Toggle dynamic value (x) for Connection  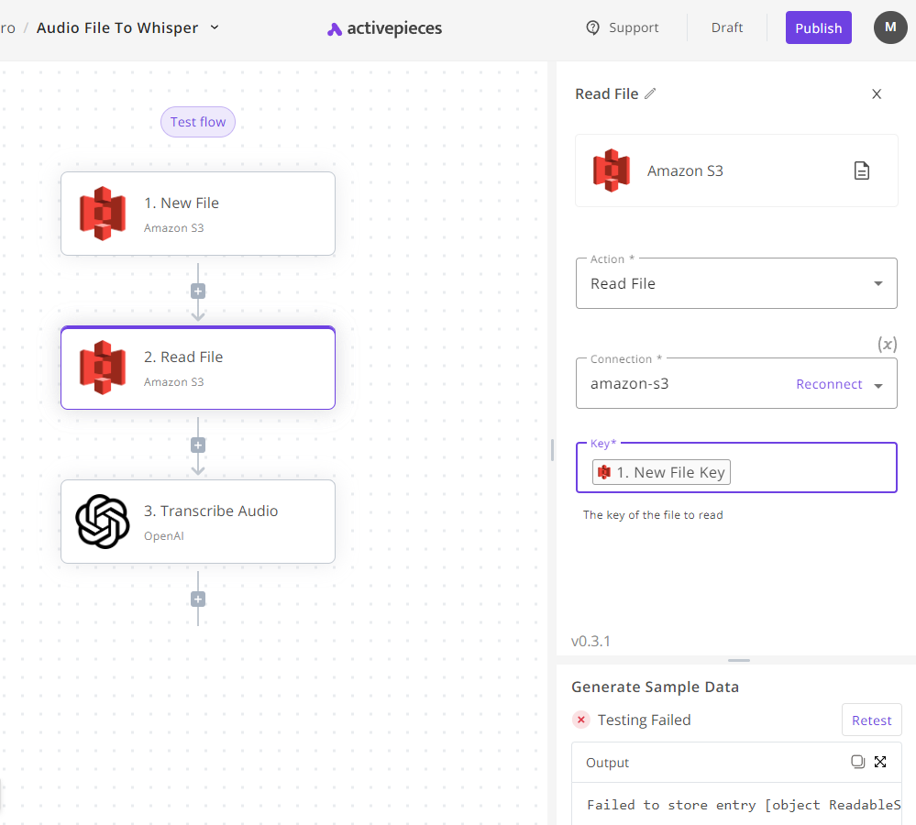pos(887,344)
